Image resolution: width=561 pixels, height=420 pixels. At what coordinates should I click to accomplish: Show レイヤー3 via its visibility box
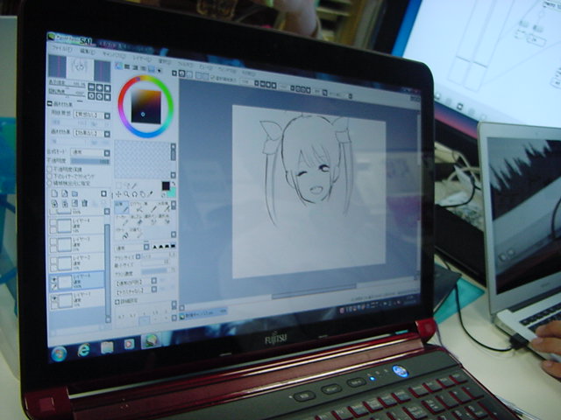(x=53, y=240)
